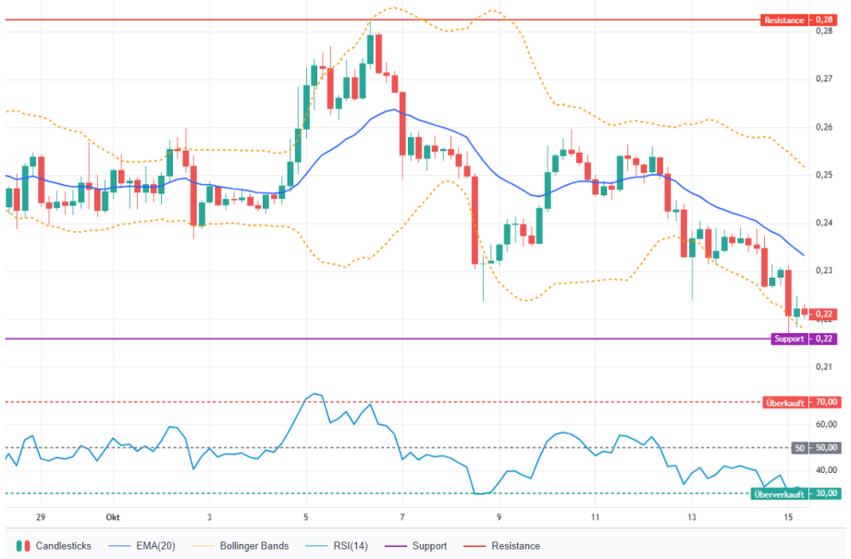Click the red 0,22 current price tag
Image resolution: width=851 pixels, height=559 pixels.
[824, 314]
